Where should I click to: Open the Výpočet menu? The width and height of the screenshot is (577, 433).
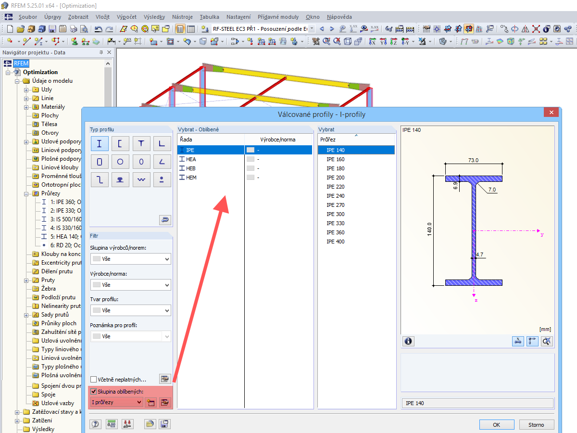(126, 17)
